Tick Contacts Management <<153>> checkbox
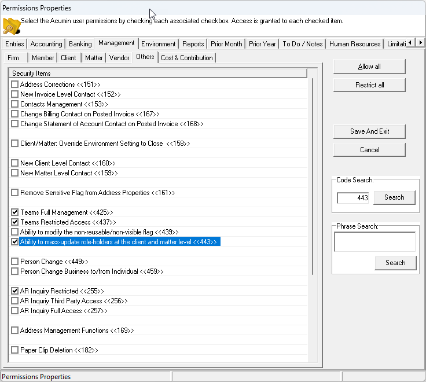 pos(14,104)
